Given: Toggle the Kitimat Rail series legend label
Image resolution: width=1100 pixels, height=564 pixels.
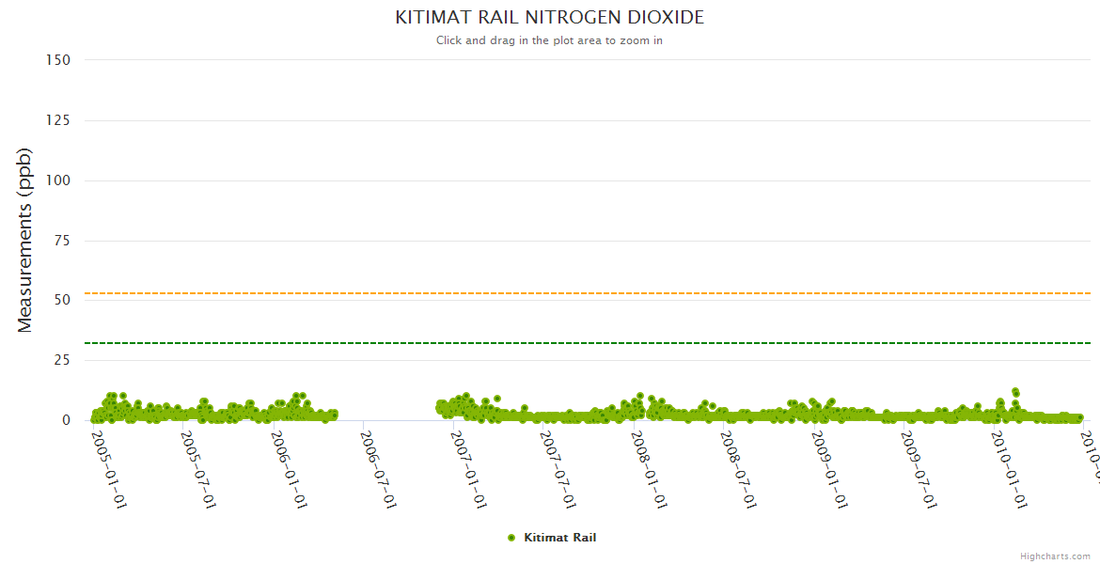Looking at the screenshot, I should point(559,538).
